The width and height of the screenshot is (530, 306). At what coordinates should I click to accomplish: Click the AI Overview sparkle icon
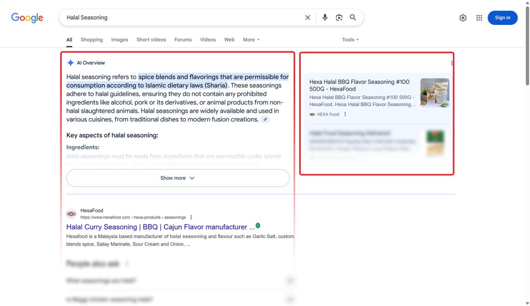pos(70,63)
